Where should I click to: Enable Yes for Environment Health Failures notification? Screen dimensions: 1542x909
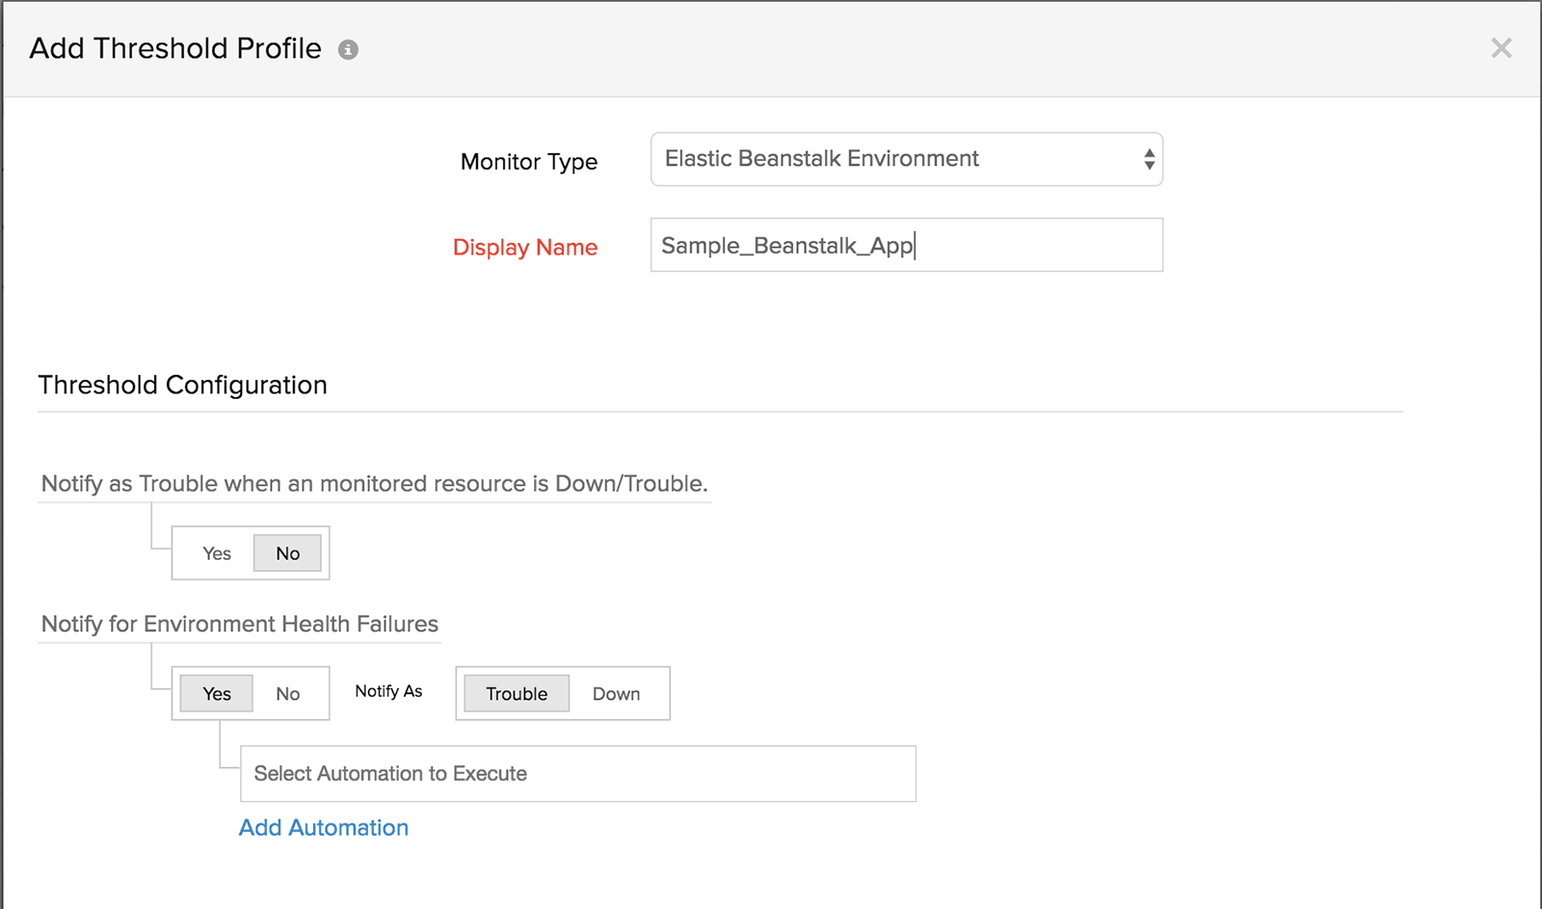pyautogui.click(x=217, y=694)
